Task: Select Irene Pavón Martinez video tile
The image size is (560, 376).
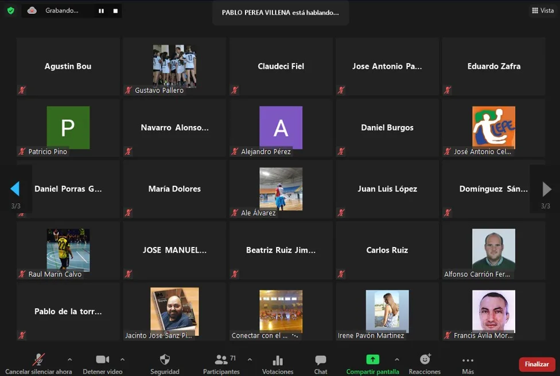Action: pos(387,311)
